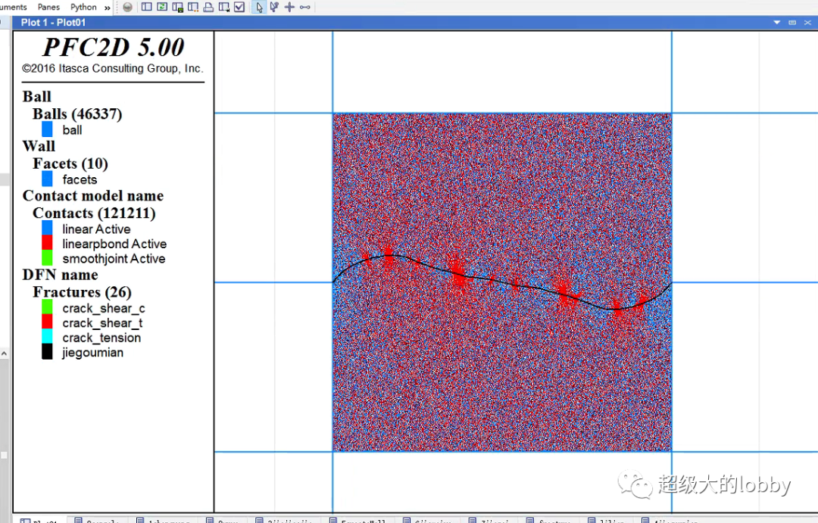818x523 pixels.
Task: Click the crack_tension cyan swatch
Action: click(x=47, y=336)
